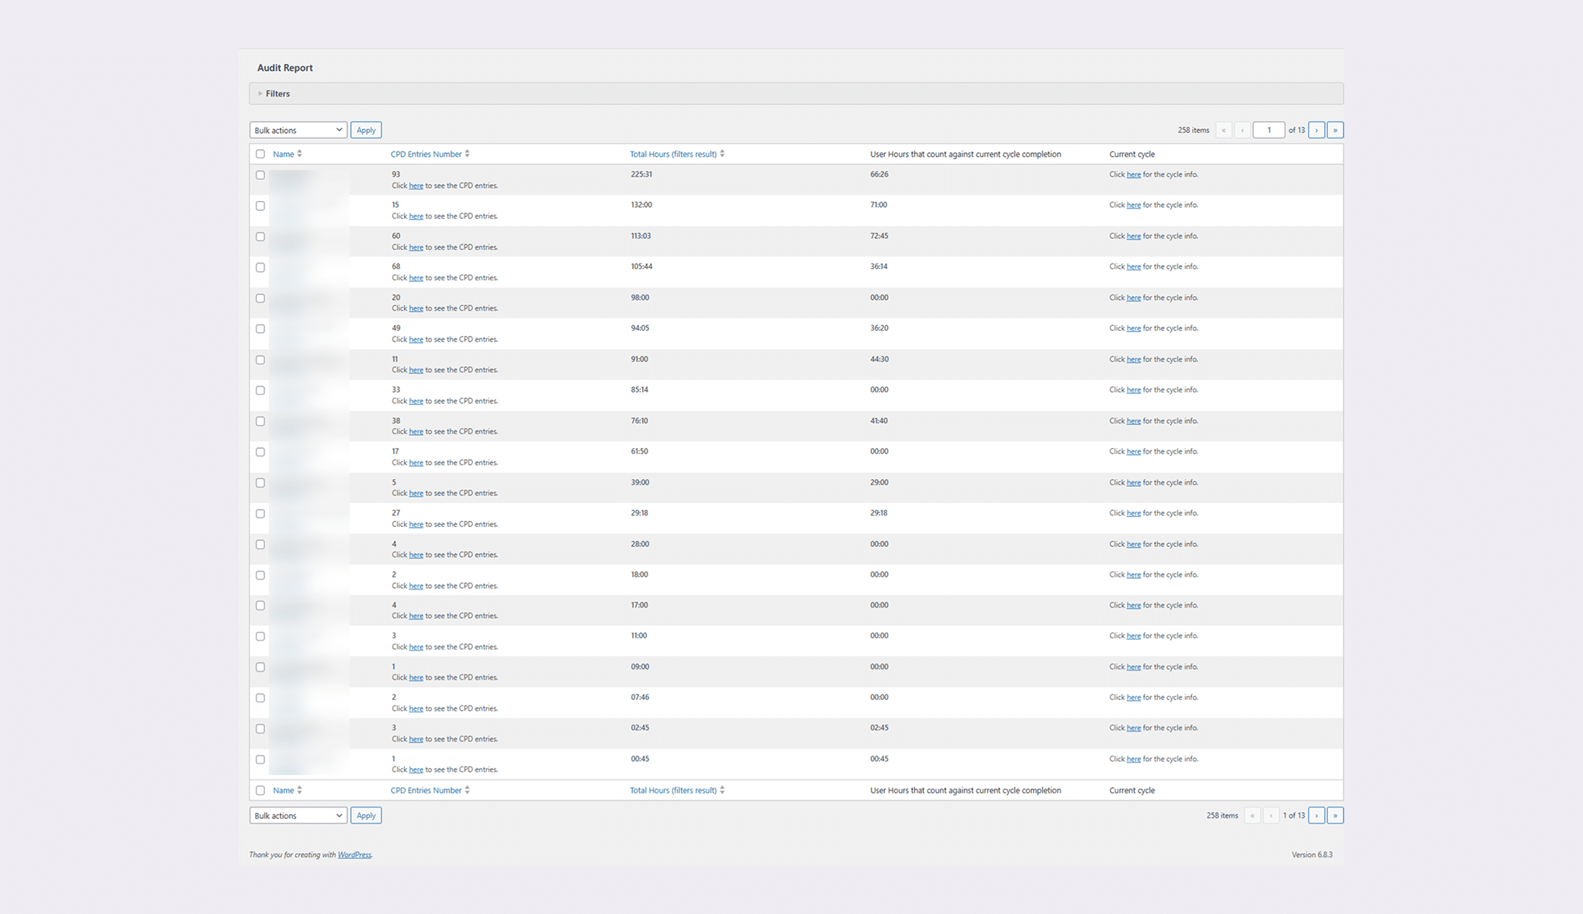Open CPD entries link for the 39:00 row
Screen dimensions: 1583x914
pyautogui.click(x=416, y=493)
